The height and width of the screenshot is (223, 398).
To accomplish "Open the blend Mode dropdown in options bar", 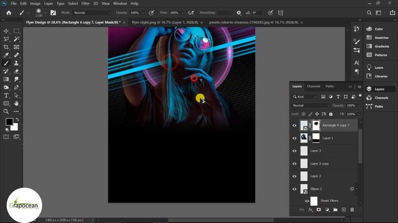I will tap(93, 12).
